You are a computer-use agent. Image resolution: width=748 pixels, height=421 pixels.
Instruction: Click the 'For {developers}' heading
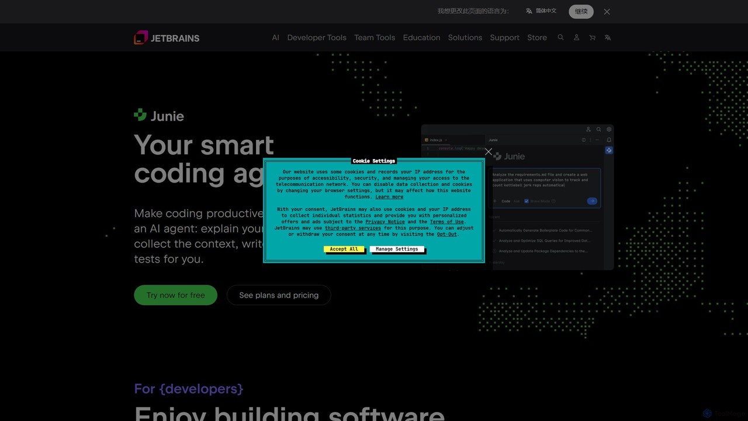tap(189, 389)
